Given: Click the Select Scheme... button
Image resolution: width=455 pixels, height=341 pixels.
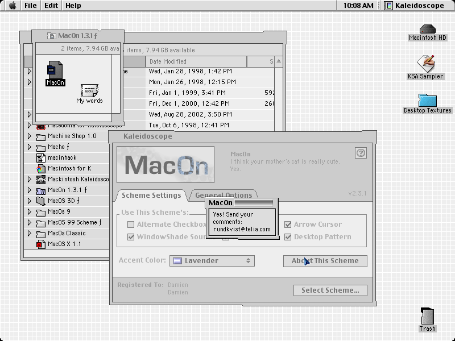Looking at the screenshot, I should pyautogui.click(x=330, y=290).
